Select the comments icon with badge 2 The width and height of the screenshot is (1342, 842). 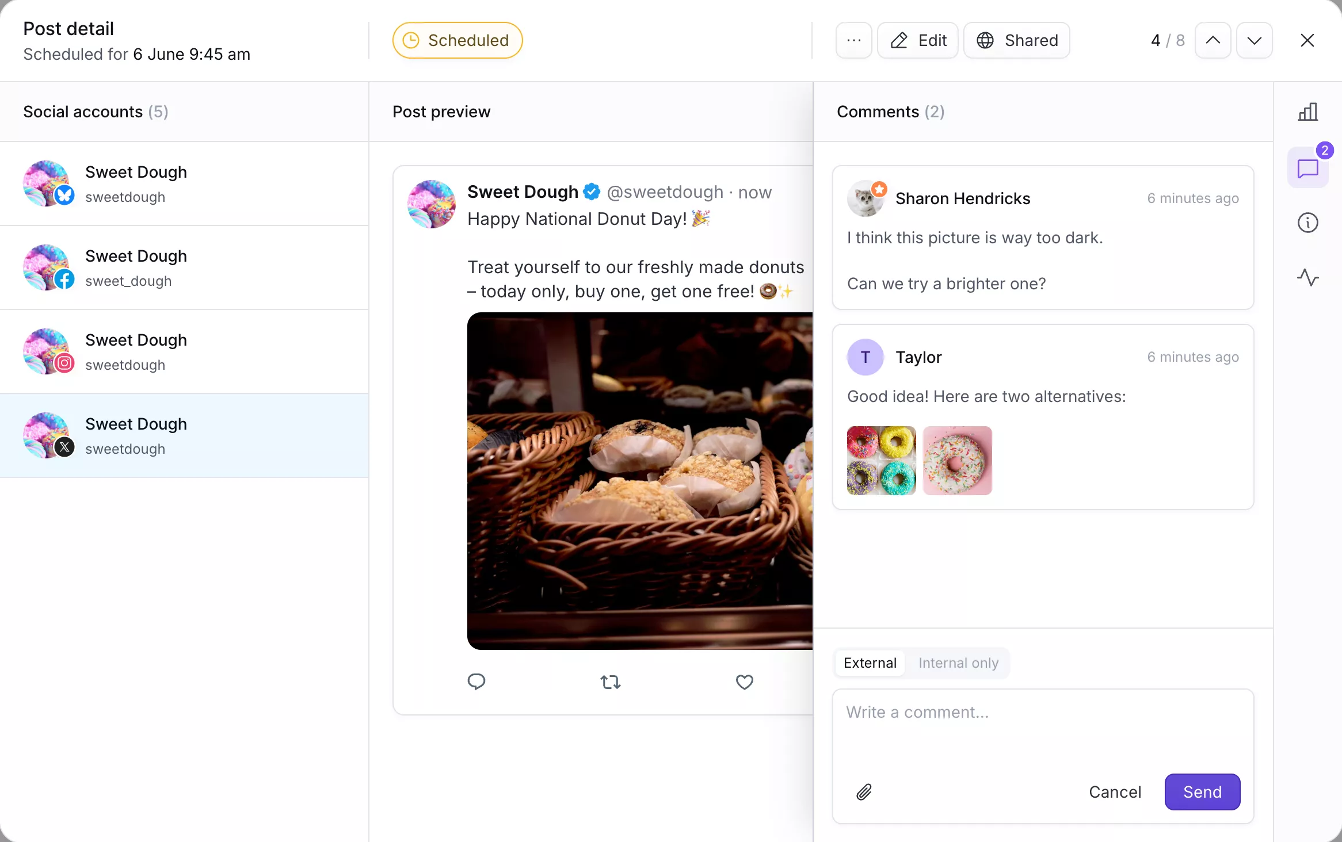(1308, 168)
